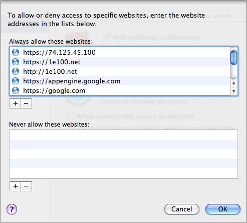The height and width of the screenshot is (223, 247).
Task: Open the purple help question mark
Action: coord(12,209)
